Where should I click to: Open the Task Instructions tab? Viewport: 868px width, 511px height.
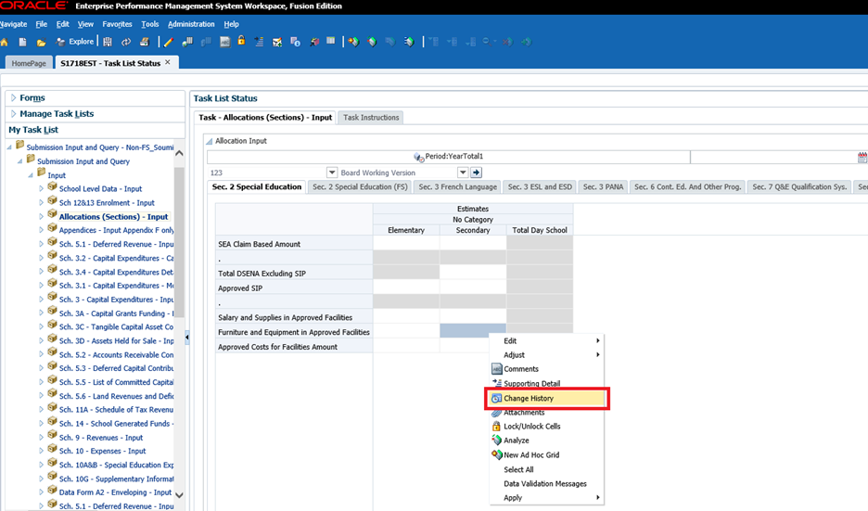(x=371, y=118)
